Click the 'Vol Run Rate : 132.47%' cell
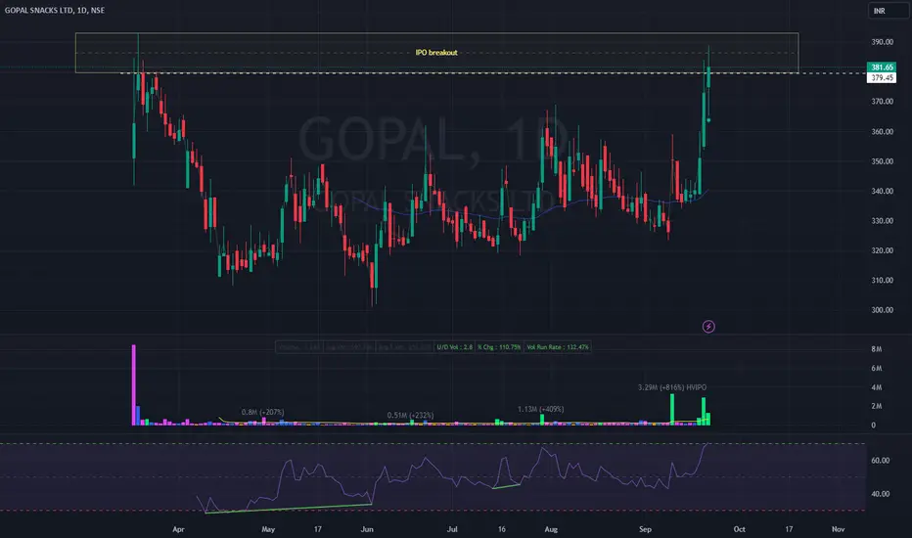 pos(557,347)
